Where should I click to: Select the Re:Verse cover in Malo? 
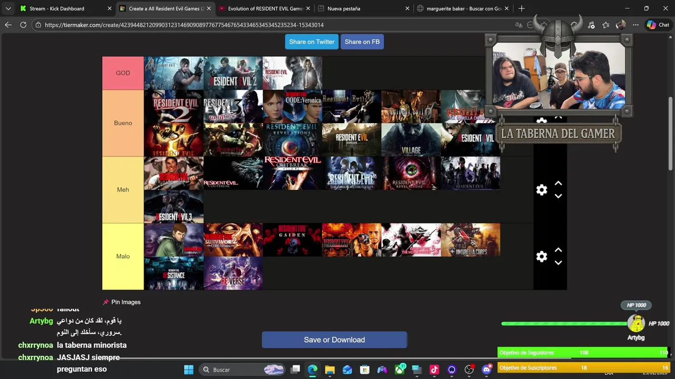(x=233, y=273)
